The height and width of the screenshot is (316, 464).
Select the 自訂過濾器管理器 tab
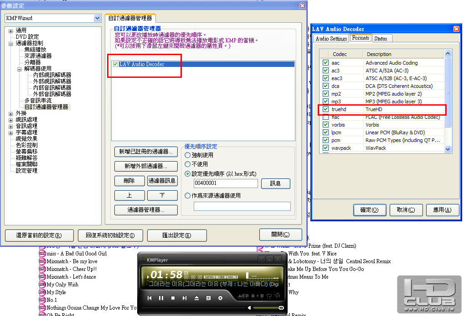click(x=130, y=18)
